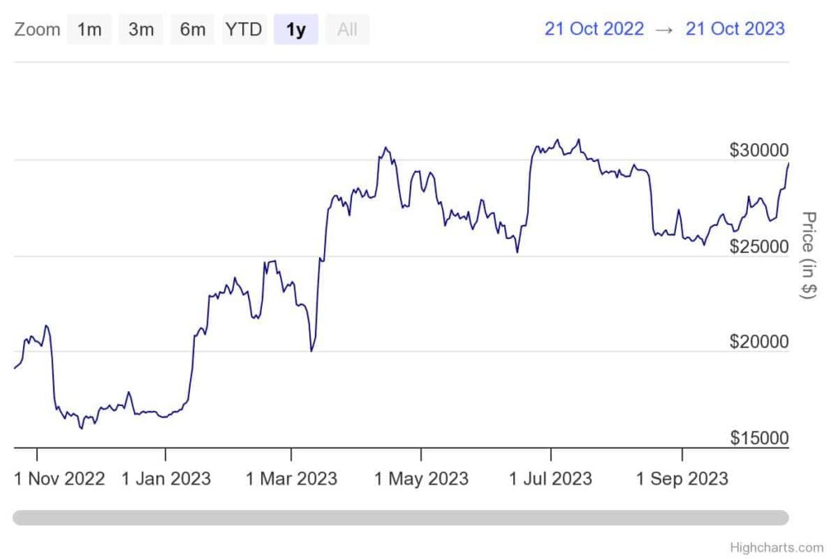Click the horizontal chart scrollbar
The height and width of the screenshot is (559, 838).
click(x=401, y=517)
